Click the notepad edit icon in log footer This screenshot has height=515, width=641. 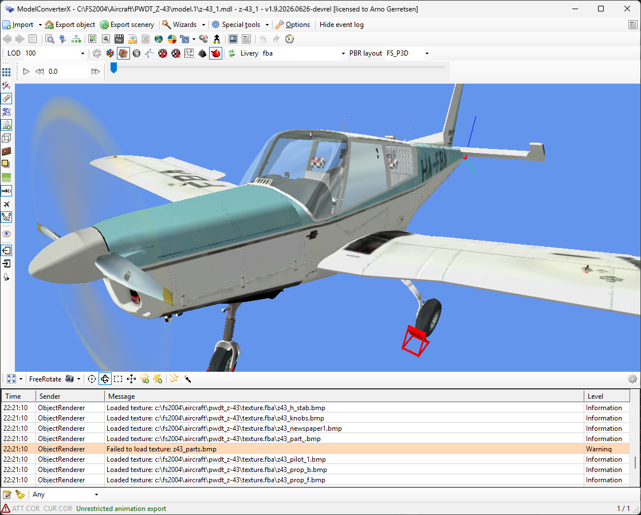(6, 494)
